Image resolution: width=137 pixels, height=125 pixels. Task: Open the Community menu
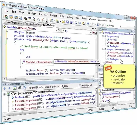(102, 20)
